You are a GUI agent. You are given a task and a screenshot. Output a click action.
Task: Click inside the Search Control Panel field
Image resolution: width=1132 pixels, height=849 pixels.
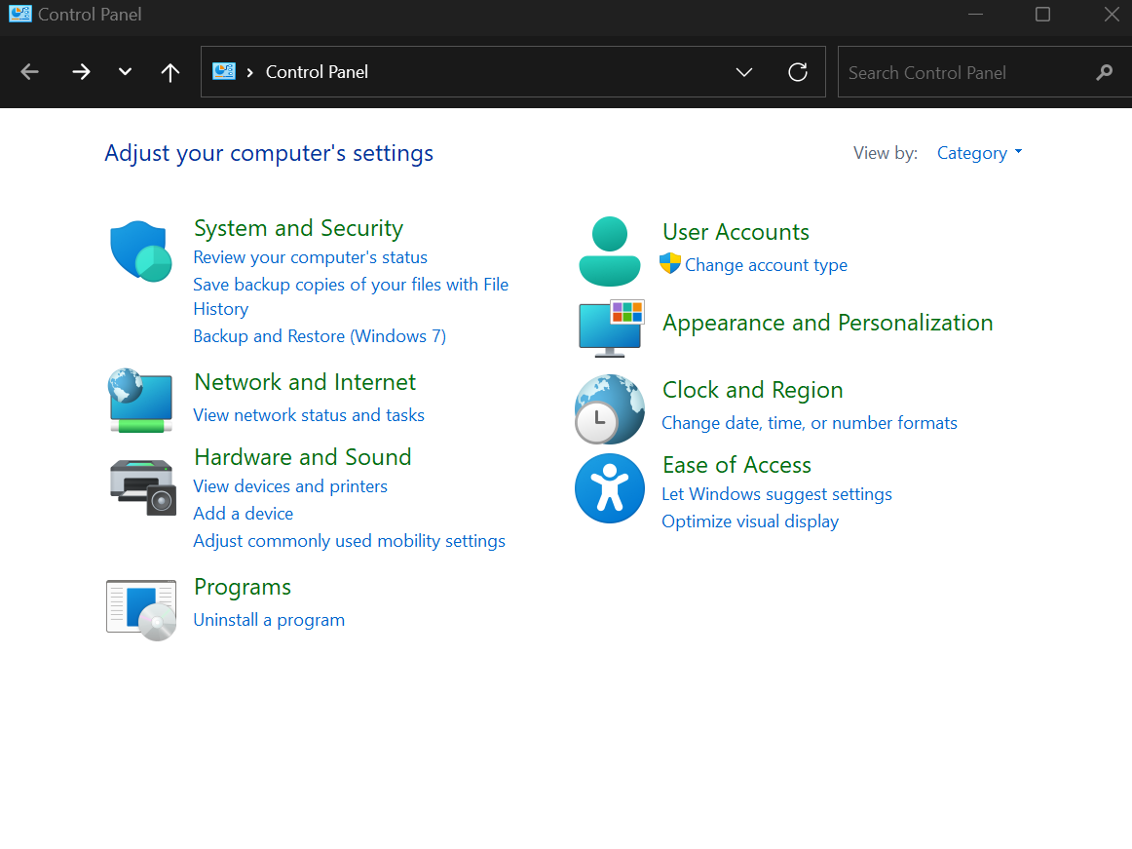point(964,72)
